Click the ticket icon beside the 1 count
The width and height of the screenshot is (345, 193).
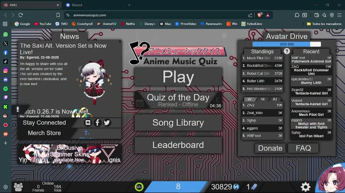point(254,187)
